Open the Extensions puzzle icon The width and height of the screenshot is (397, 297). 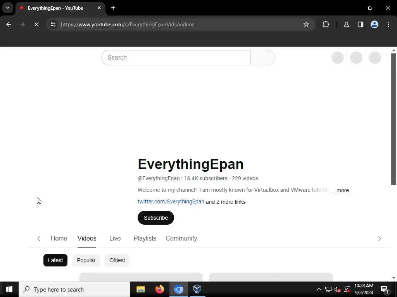pyautogui.click(x=326, y=24)
